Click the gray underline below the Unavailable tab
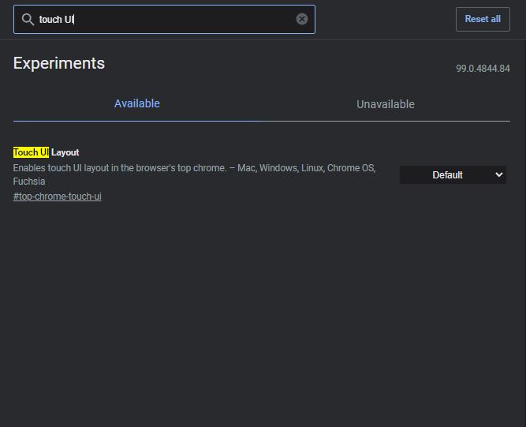 point(386,122)
